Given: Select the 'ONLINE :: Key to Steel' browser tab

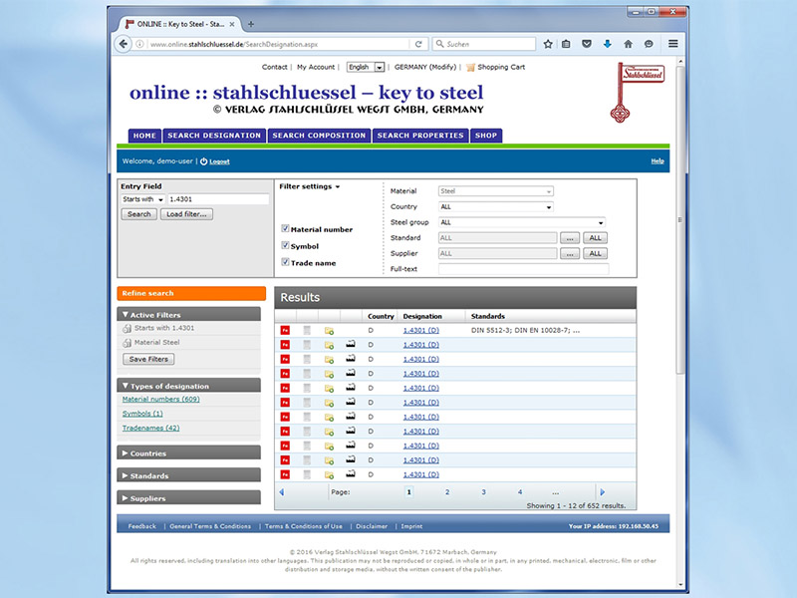Looking at the screenshot, I should coord(179,24).
